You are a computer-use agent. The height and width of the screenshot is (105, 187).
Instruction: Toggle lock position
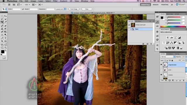[170, 60]
